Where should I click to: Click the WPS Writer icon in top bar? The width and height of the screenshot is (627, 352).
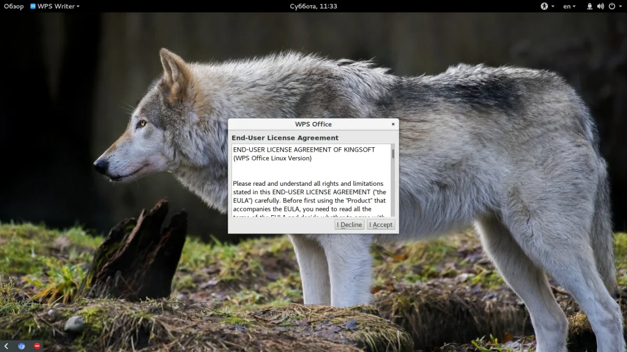point(33,6)
